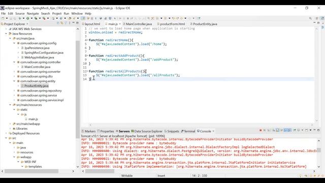The height and width of the screenshot is (183, 325).
Task: Close the Project Explorer view
Action: [27, 24]
